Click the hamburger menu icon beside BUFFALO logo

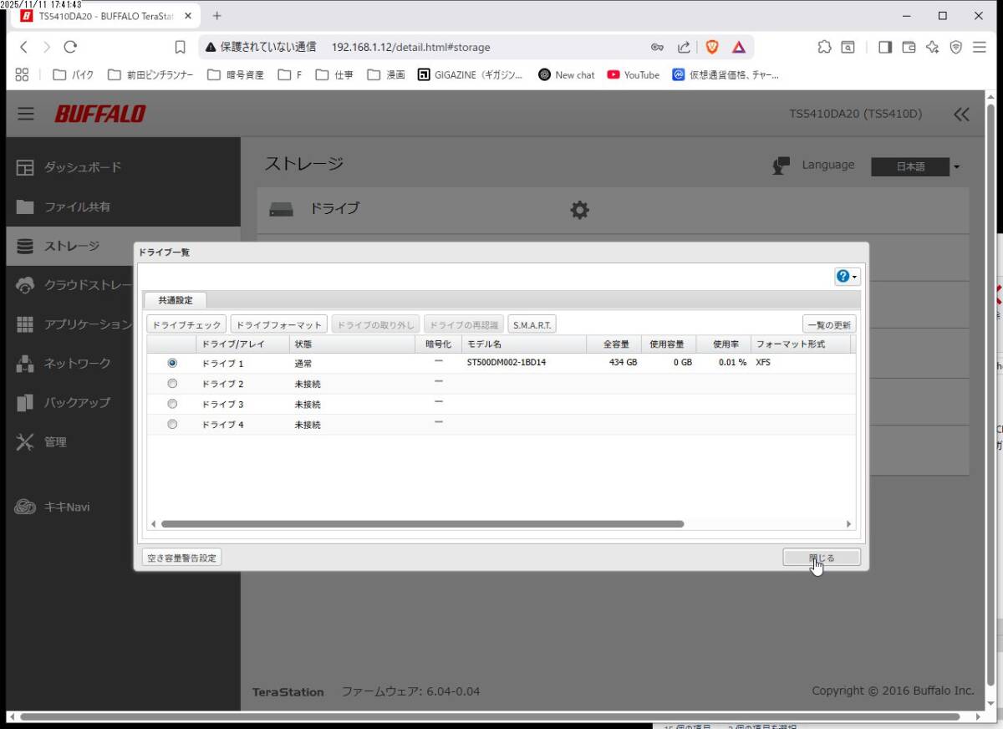click(x=26, y=114)
